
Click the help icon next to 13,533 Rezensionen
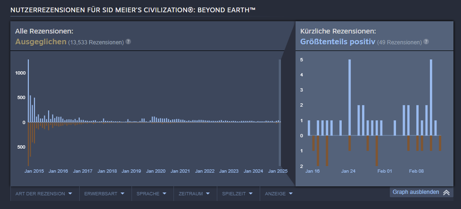click(x=128, y=42)
